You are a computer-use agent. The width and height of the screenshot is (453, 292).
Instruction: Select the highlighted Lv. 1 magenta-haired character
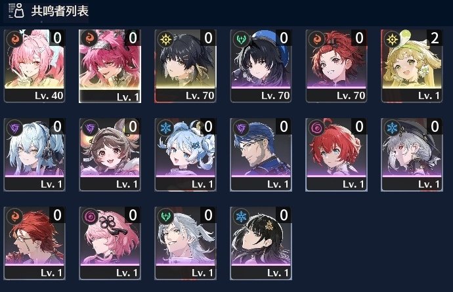pos(110,66)
